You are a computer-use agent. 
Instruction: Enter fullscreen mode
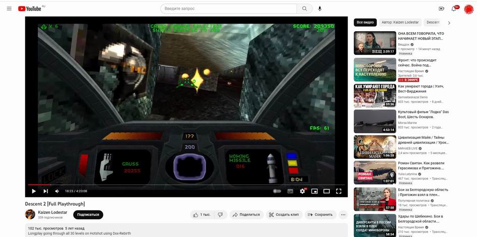338,191
